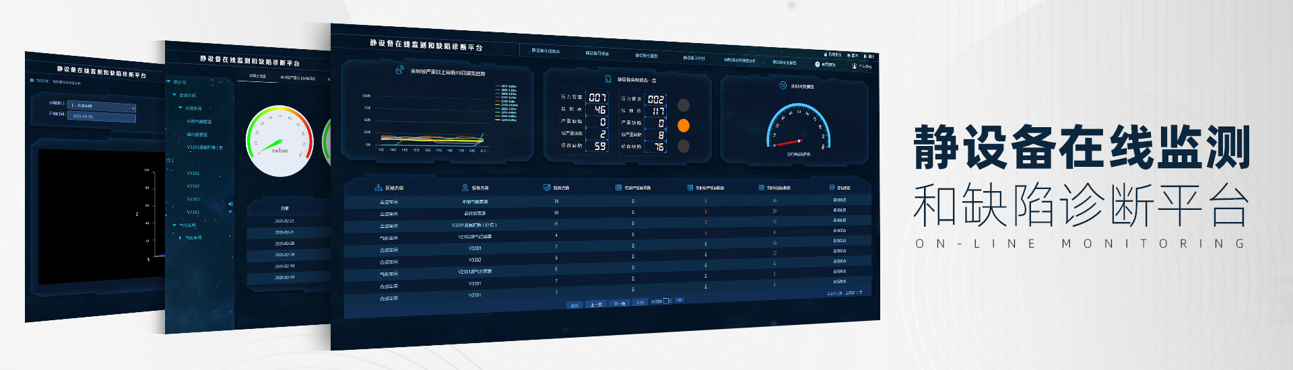Viewport: 1293px width, 370px height.
Task: Open the second navigation tab 静设备月报表
Action: [x=597, y=53]
